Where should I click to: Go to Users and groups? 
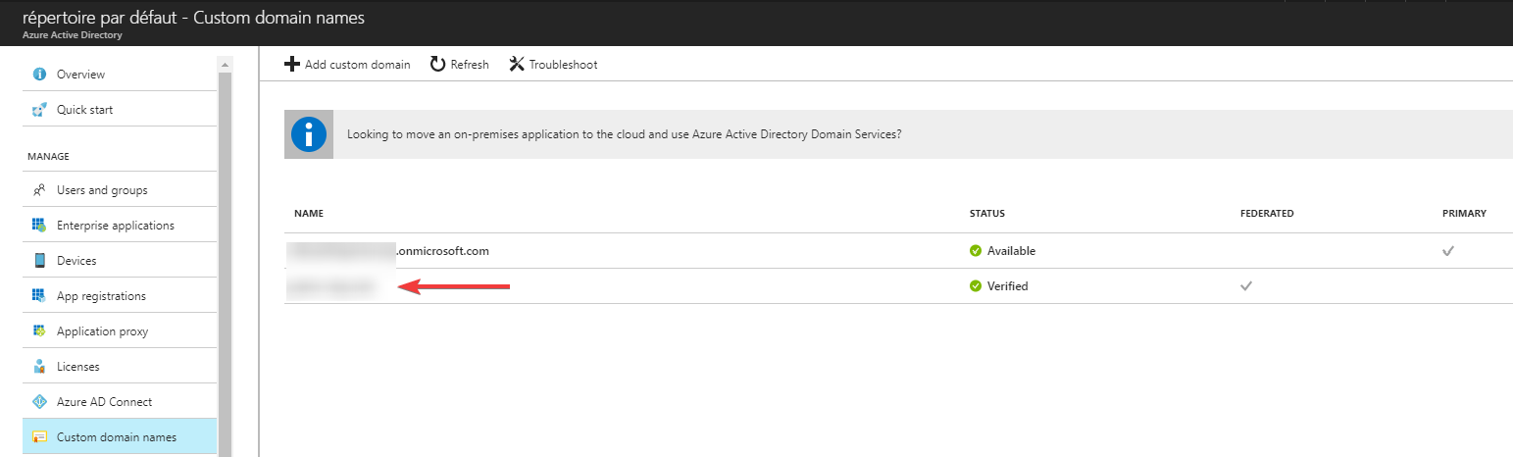[x=119, y=190]
